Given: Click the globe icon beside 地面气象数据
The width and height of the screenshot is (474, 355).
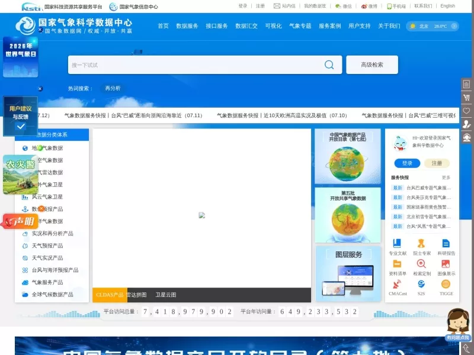Looking at the screenshot, I should tap(25, 148).
